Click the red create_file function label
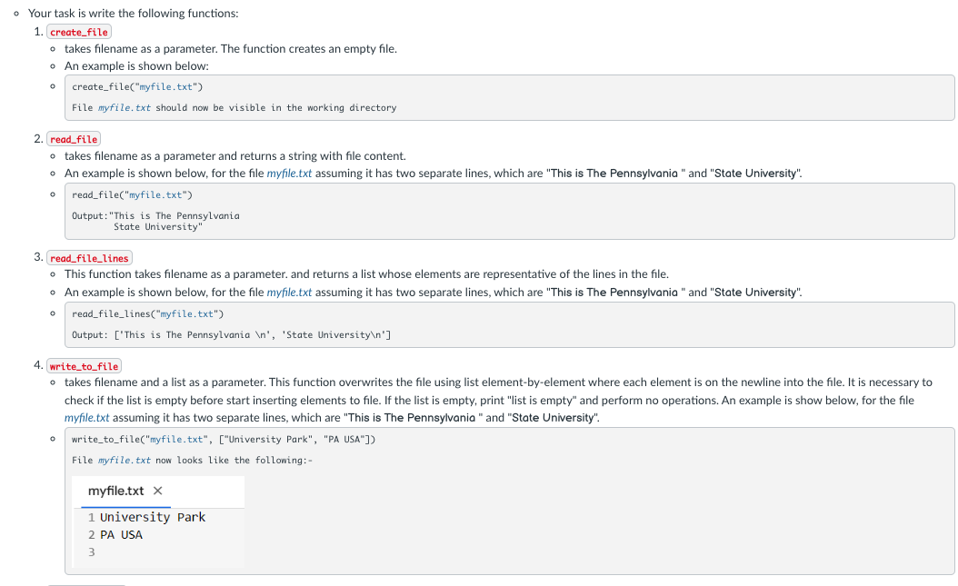The width and height of the screenshot is (958, 586). [x=79, y=32]
